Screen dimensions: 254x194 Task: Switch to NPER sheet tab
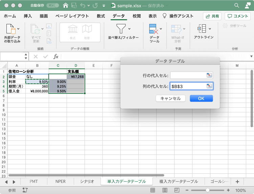(61, 182)
